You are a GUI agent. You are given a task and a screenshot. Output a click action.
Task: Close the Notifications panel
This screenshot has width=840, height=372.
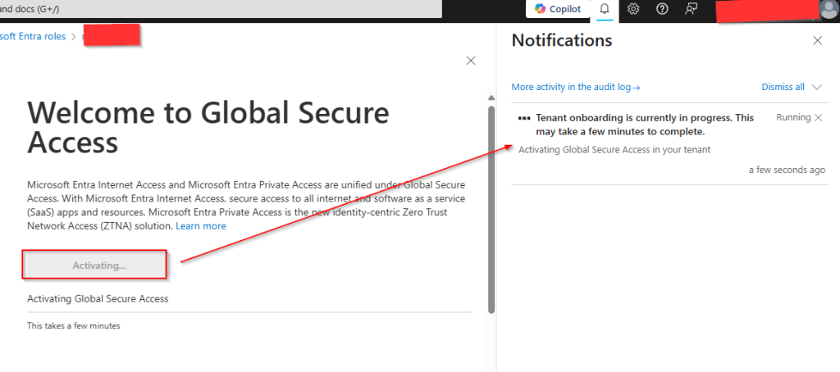817,40
